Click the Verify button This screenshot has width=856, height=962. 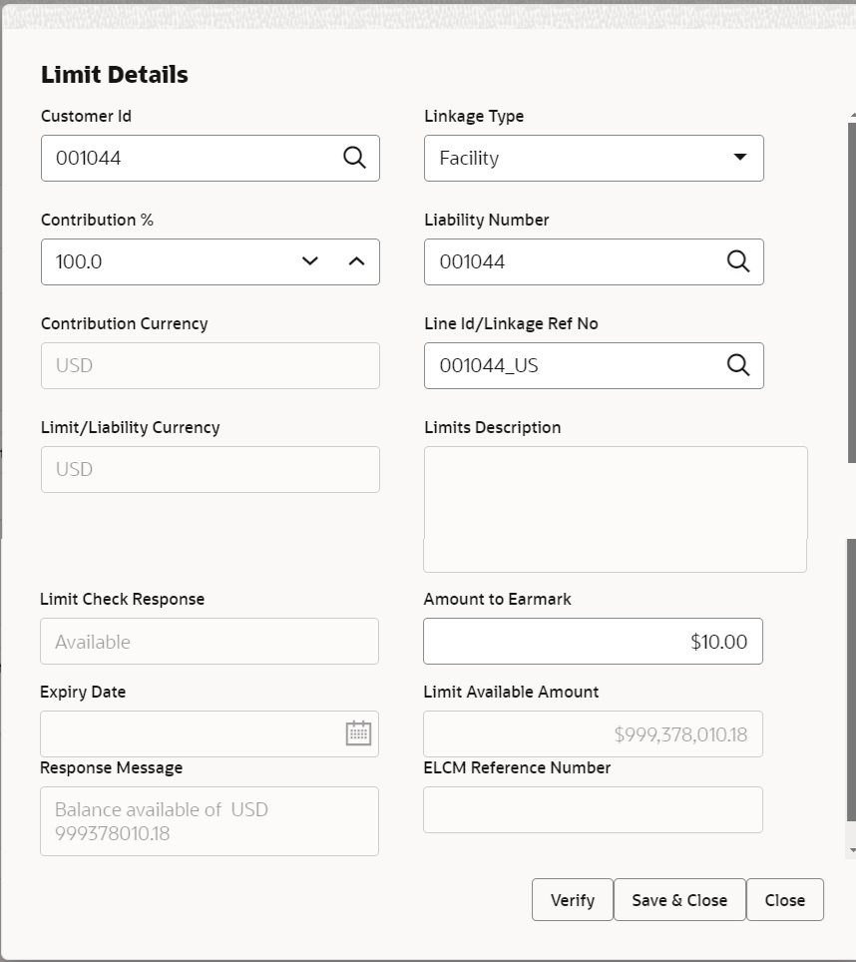coord(572,899)
